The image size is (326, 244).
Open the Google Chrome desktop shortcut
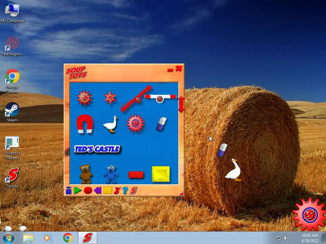click(12, 81)
